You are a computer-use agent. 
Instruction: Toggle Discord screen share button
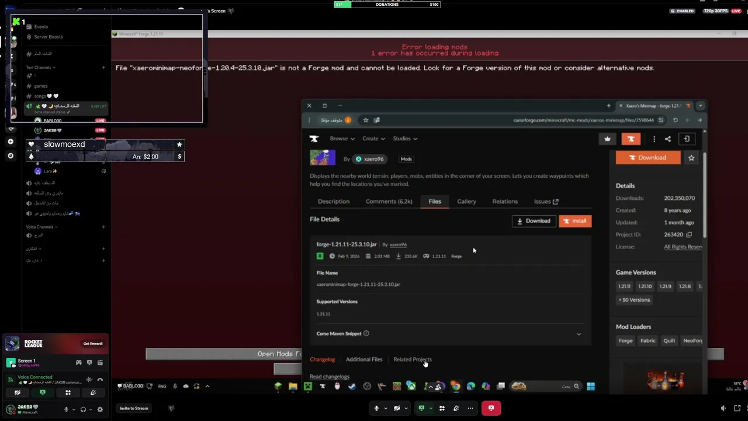pyautogui.click(x=42, y=392)
